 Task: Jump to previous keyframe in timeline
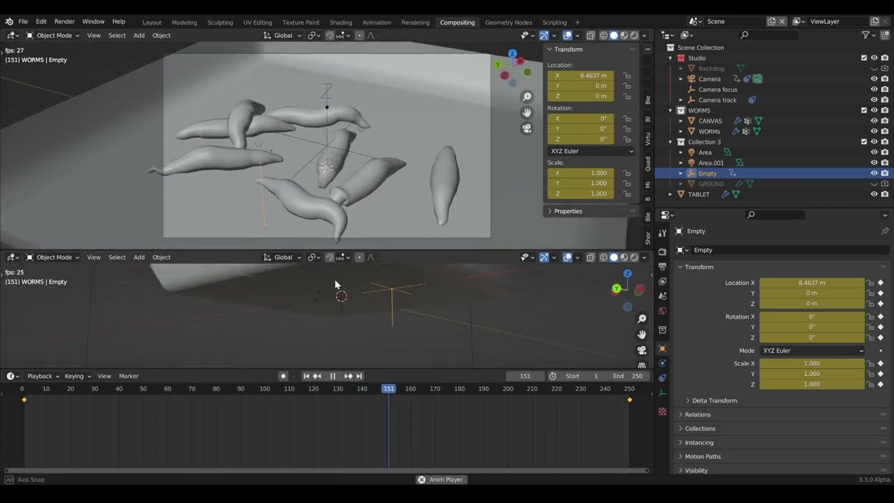tap(317, 376)
